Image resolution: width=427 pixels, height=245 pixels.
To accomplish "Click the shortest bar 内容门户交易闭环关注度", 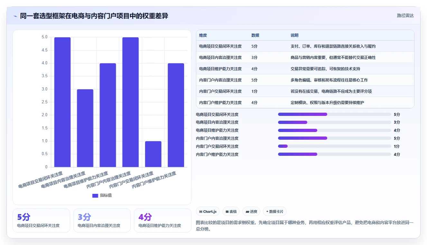I will (x=153, y=154).
